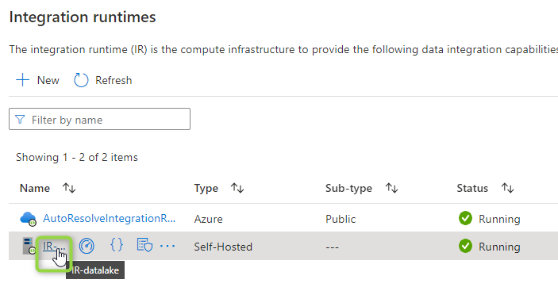Open the monitor gauge icon for IR-datalake
This screenshot has width=558, height=291.
coord(87,246)
